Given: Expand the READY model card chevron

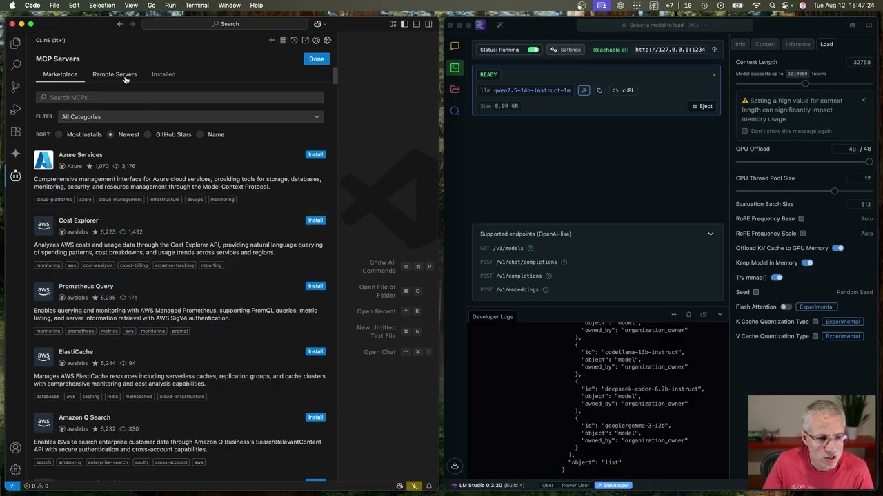Looking at the screenshot, I should 713,74.
